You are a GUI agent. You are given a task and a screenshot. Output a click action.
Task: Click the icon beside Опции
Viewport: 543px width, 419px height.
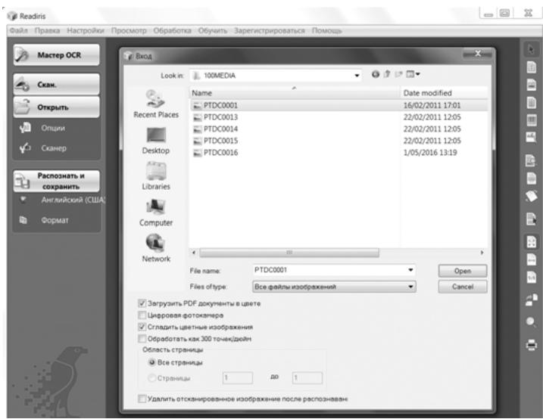(x=25, y=128)
